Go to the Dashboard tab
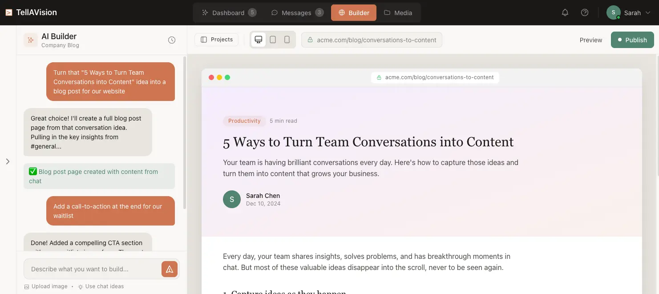 (229, 13)
